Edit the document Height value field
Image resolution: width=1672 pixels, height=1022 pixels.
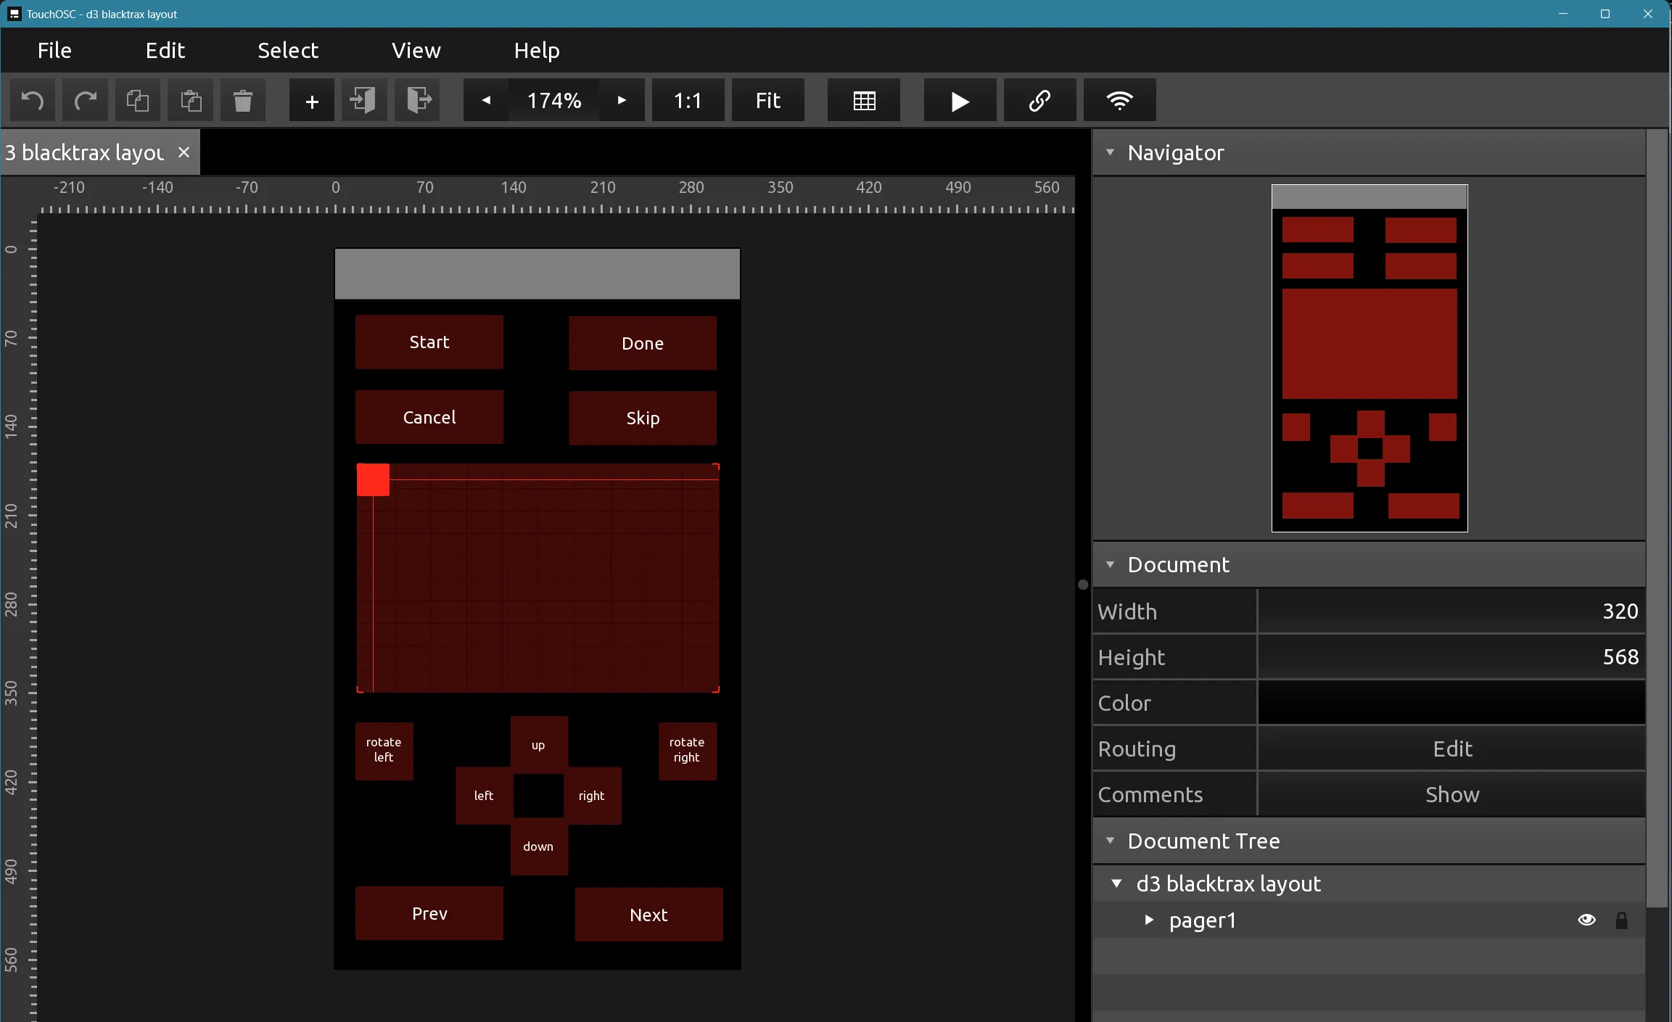1451,656
